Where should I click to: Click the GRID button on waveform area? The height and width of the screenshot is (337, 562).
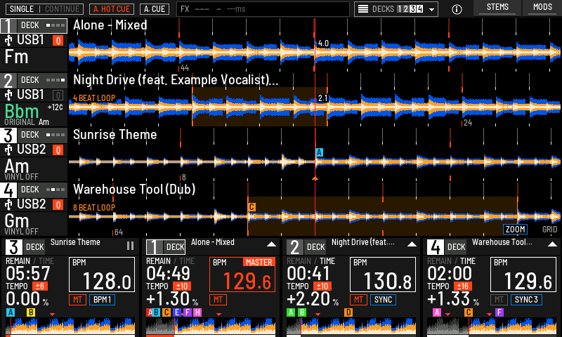pos(549,230)
